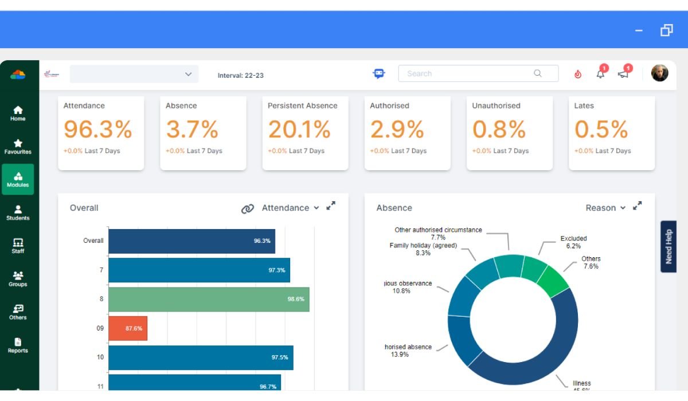Open the Groups section

point(18,280)
